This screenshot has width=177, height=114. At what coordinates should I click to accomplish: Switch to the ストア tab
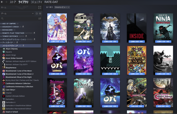pos(13,2)
